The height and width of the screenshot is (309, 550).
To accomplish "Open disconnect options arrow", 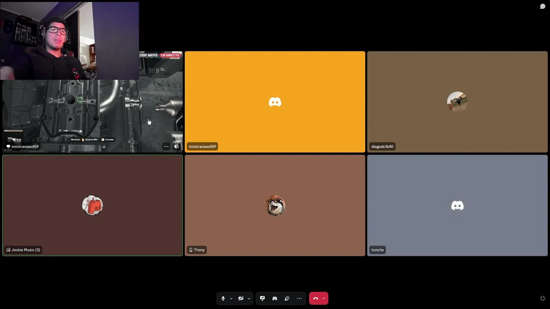I will tap(324, 299).
